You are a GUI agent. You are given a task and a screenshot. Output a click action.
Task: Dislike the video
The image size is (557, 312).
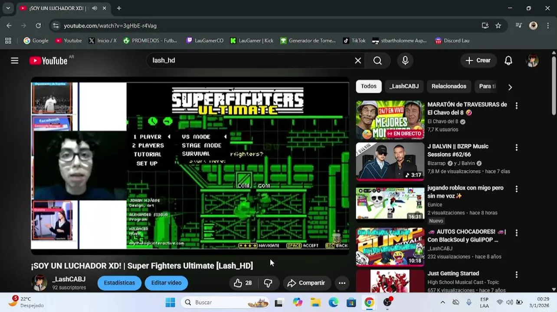click(268, 283)
